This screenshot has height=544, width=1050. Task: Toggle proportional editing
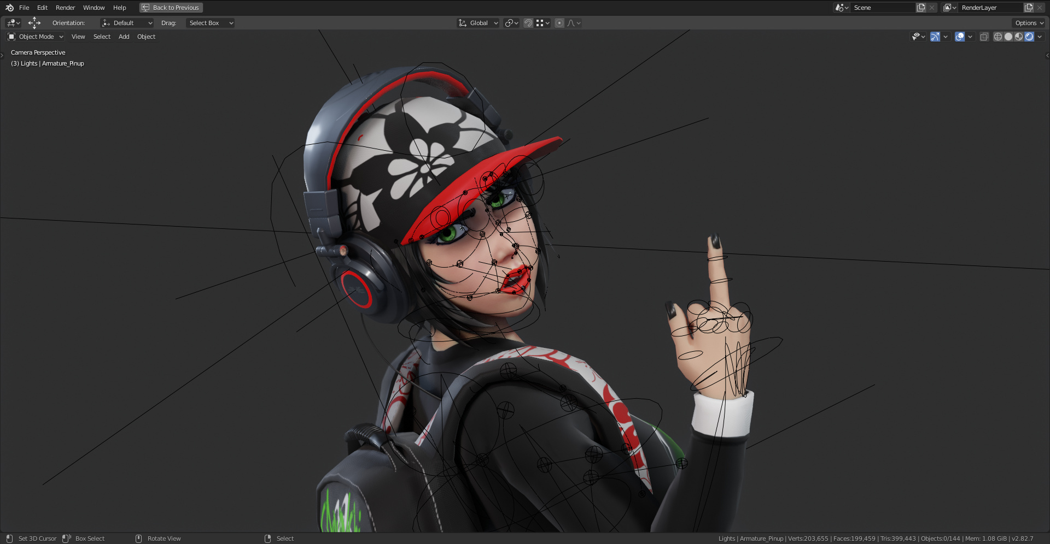559,23
